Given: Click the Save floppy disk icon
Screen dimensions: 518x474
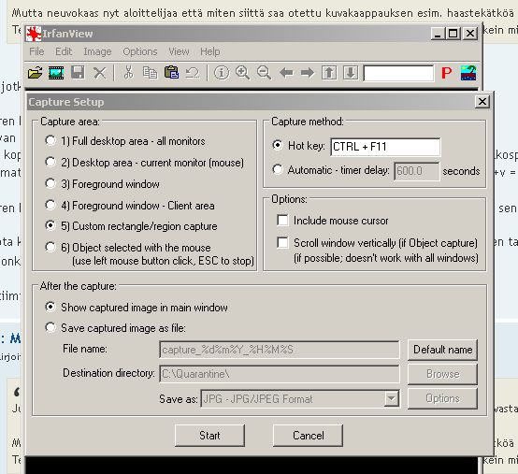Looking at the screenshot, I should coord(78,72).
